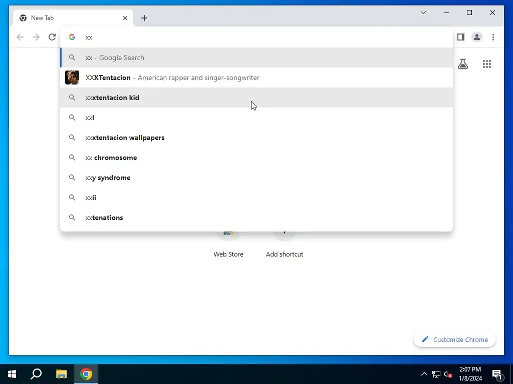Select the 'xxii' suggestion
This screenshot has height=384, width=513.
(x=256, y=197)
